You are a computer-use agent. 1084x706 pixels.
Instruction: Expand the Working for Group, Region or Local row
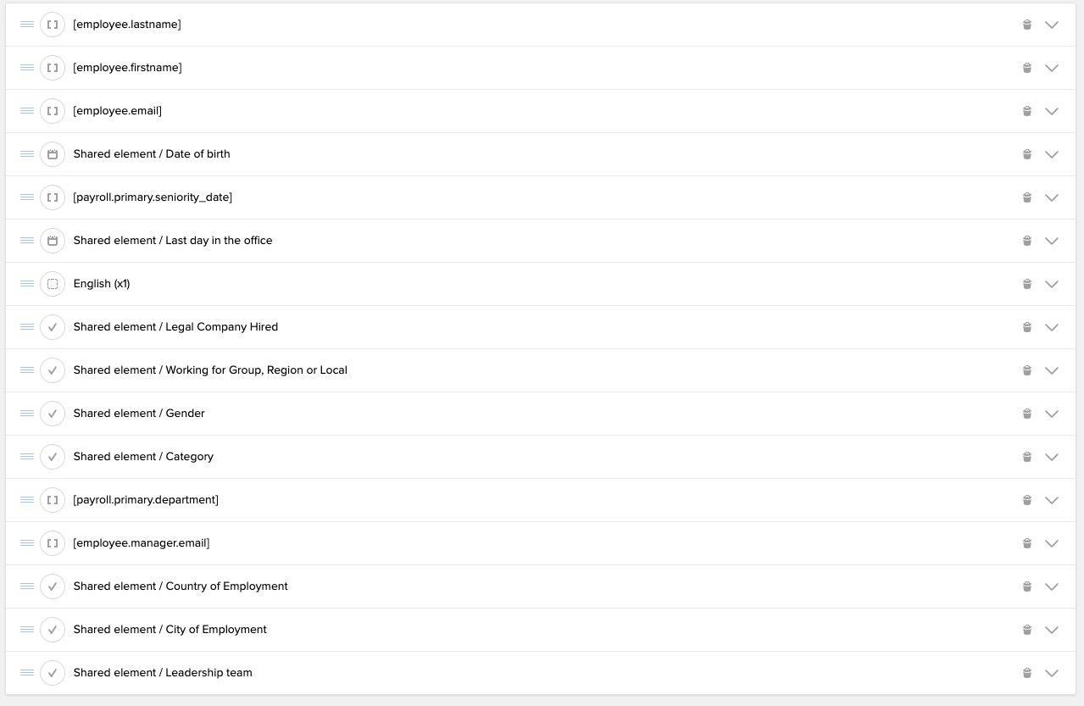1052,370
